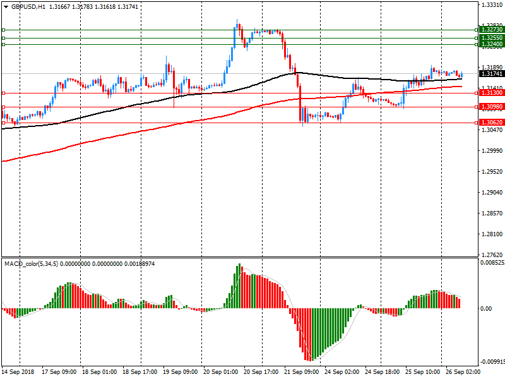The image size is (505, 379).
Task: Select the green 1.32550 price label
Action: [491, 38]
